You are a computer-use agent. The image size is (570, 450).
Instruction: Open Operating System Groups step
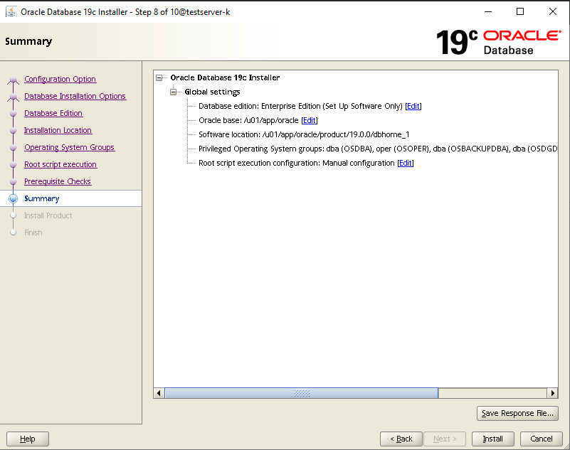coord(70,147)
